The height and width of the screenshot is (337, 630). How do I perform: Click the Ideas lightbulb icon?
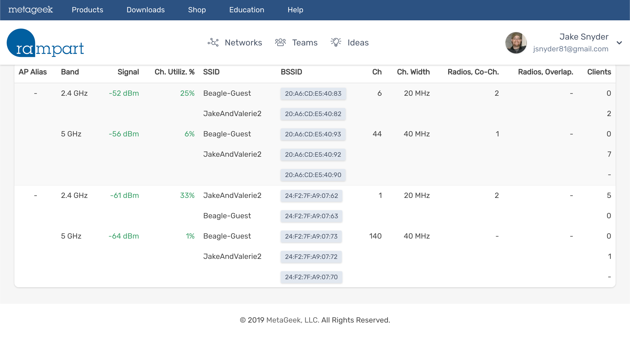click(336, 43)
